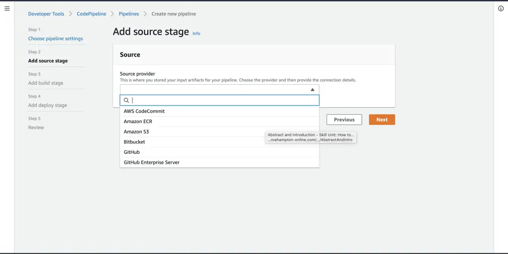The height and width of the screenshot is (254, 508).
Task: Click the search magnifier icon in dropdown
Action: [x=127, y=100]
